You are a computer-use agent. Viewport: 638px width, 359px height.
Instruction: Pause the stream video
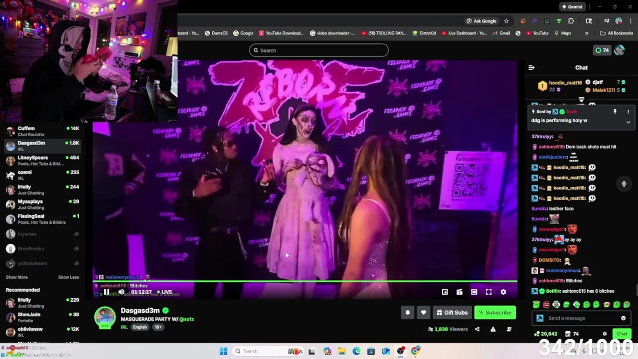pyautogui.click(x=106, y=292)
